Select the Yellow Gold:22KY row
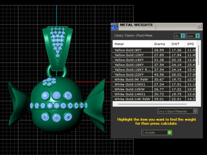The height and width of the screenshot is (155, 207). point(154,74)
